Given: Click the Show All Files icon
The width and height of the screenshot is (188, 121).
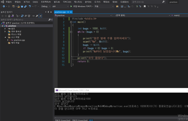Looking at the screenshot, I should (x=29, y=16).
